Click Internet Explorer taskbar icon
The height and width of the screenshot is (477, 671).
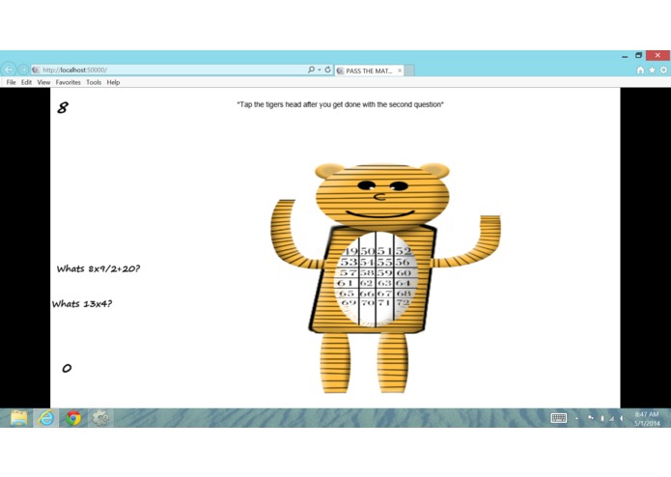click(46, 417)
